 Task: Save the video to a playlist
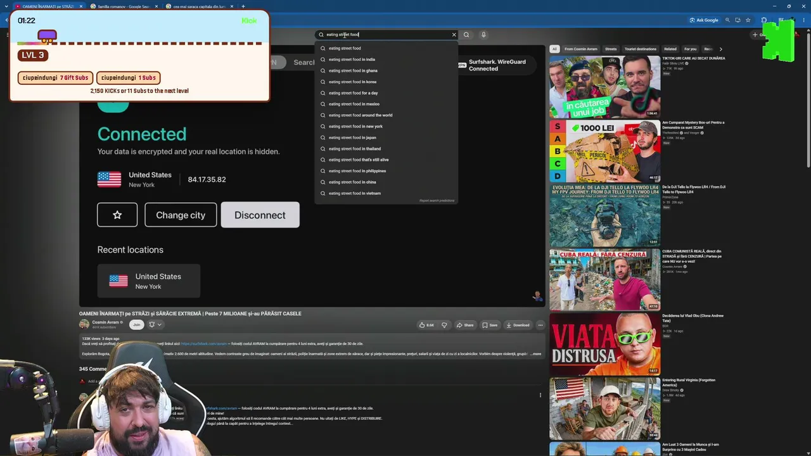coord(490,325)
